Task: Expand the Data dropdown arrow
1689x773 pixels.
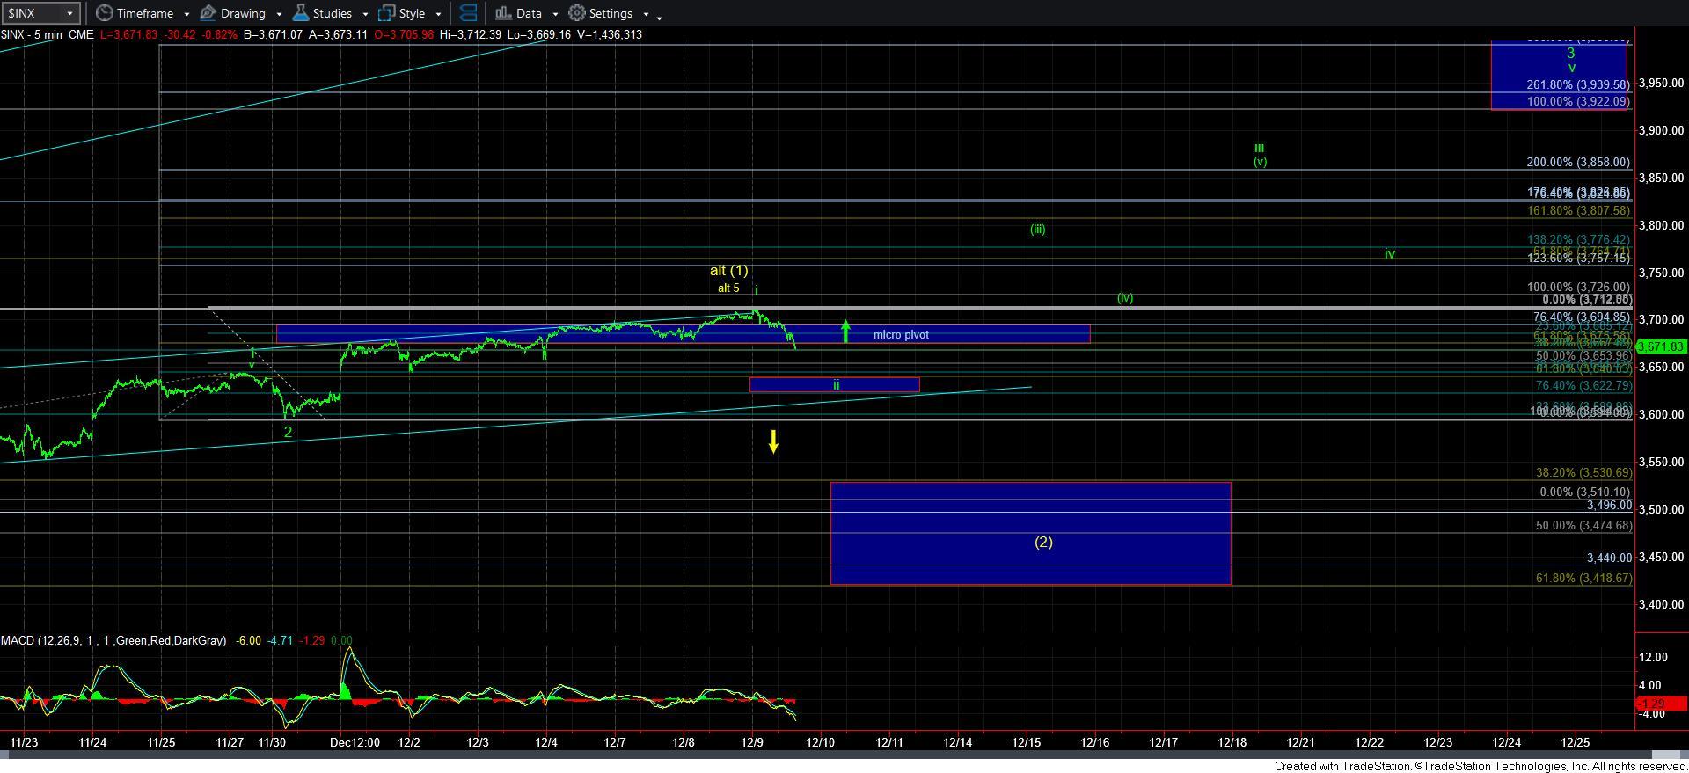Action: tap(555, 14)
